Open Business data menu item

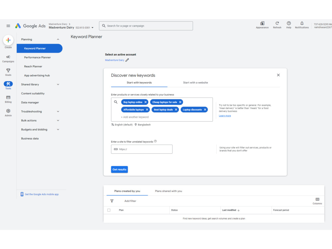coord(30,138)
